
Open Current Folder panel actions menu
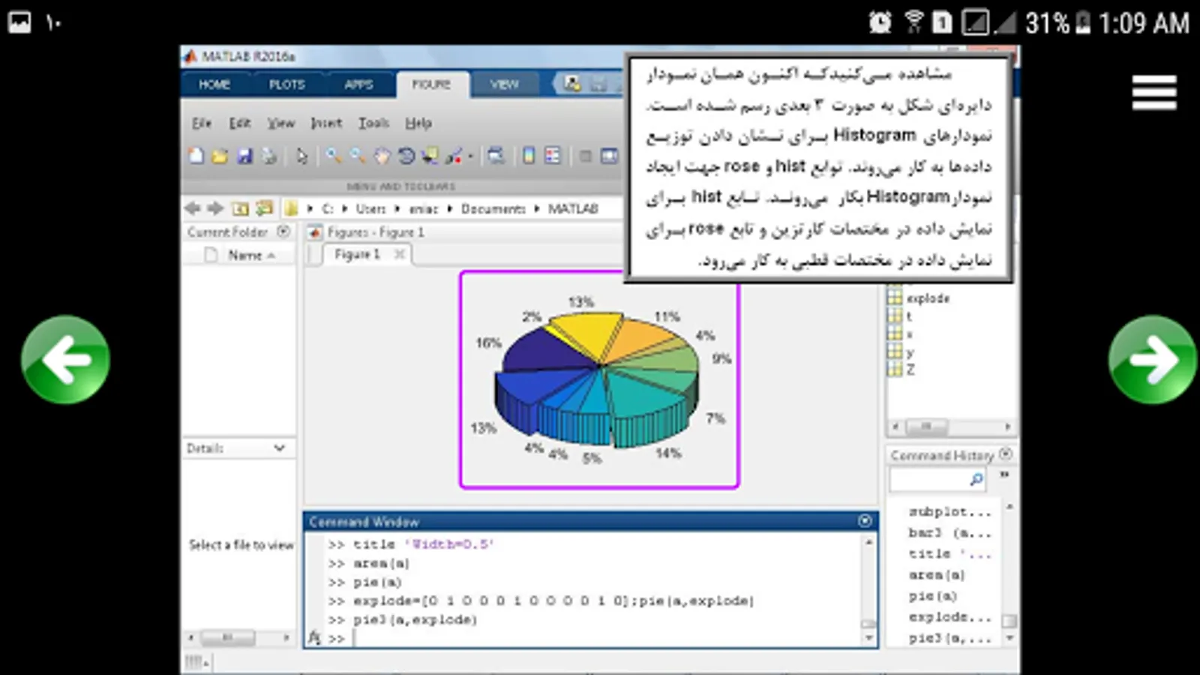point(283,232)
